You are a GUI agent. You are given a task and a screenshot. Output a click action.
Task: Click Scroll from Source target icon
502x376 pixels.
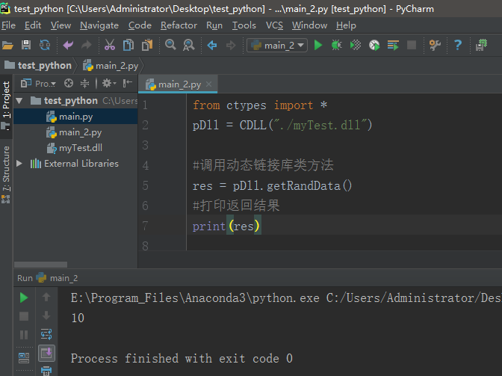(x=69, y=83)
